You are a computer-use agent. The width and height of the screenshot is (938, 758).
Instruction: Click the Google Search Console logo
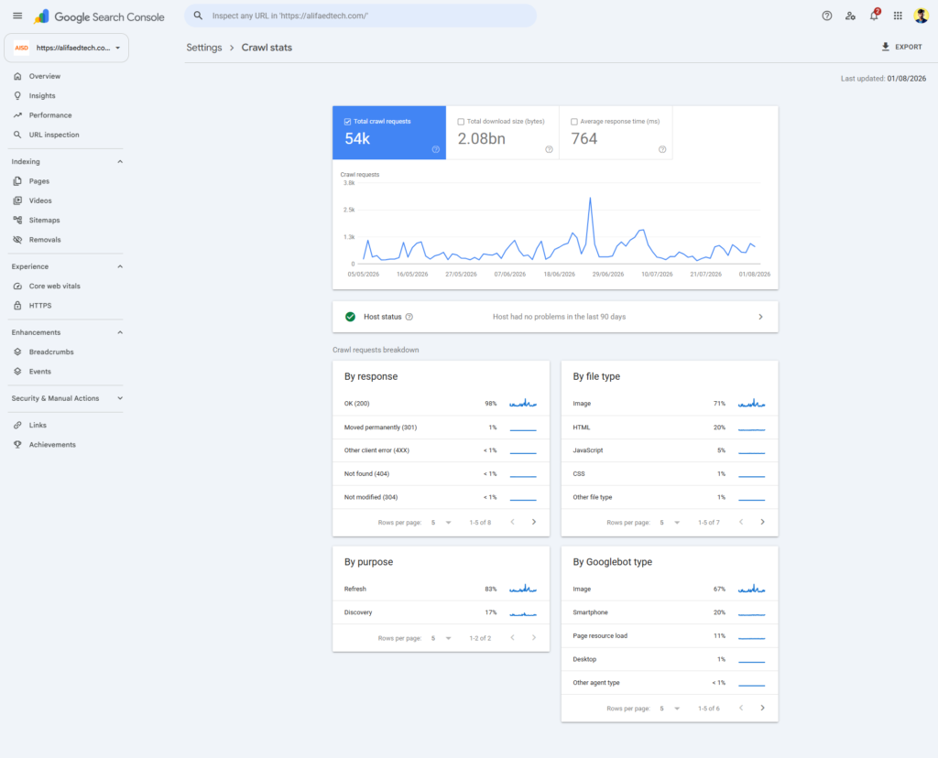click(x=99, y=16)
